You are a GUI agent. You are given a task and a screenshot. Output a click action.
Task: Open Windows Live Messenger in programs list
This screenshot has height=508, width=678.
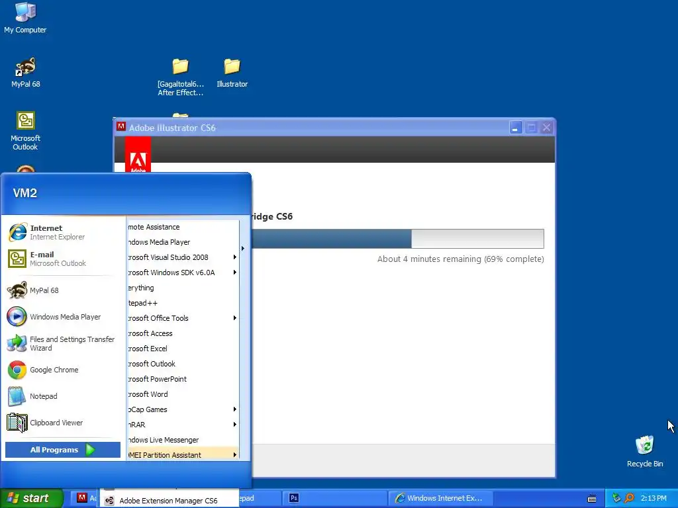coord(183,440)
